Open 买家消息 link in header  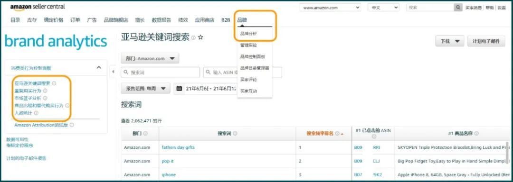pyautogui.click(x=474, y=8)
